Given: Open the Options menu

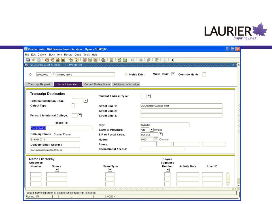Looking at the screenshot, I should [42, 54].
